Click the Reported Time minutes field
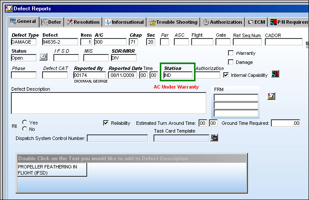 [x=154, y=75]
